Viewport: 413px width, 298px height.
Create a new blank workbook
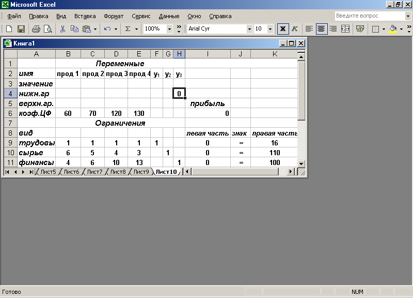(x=9, y=29)
